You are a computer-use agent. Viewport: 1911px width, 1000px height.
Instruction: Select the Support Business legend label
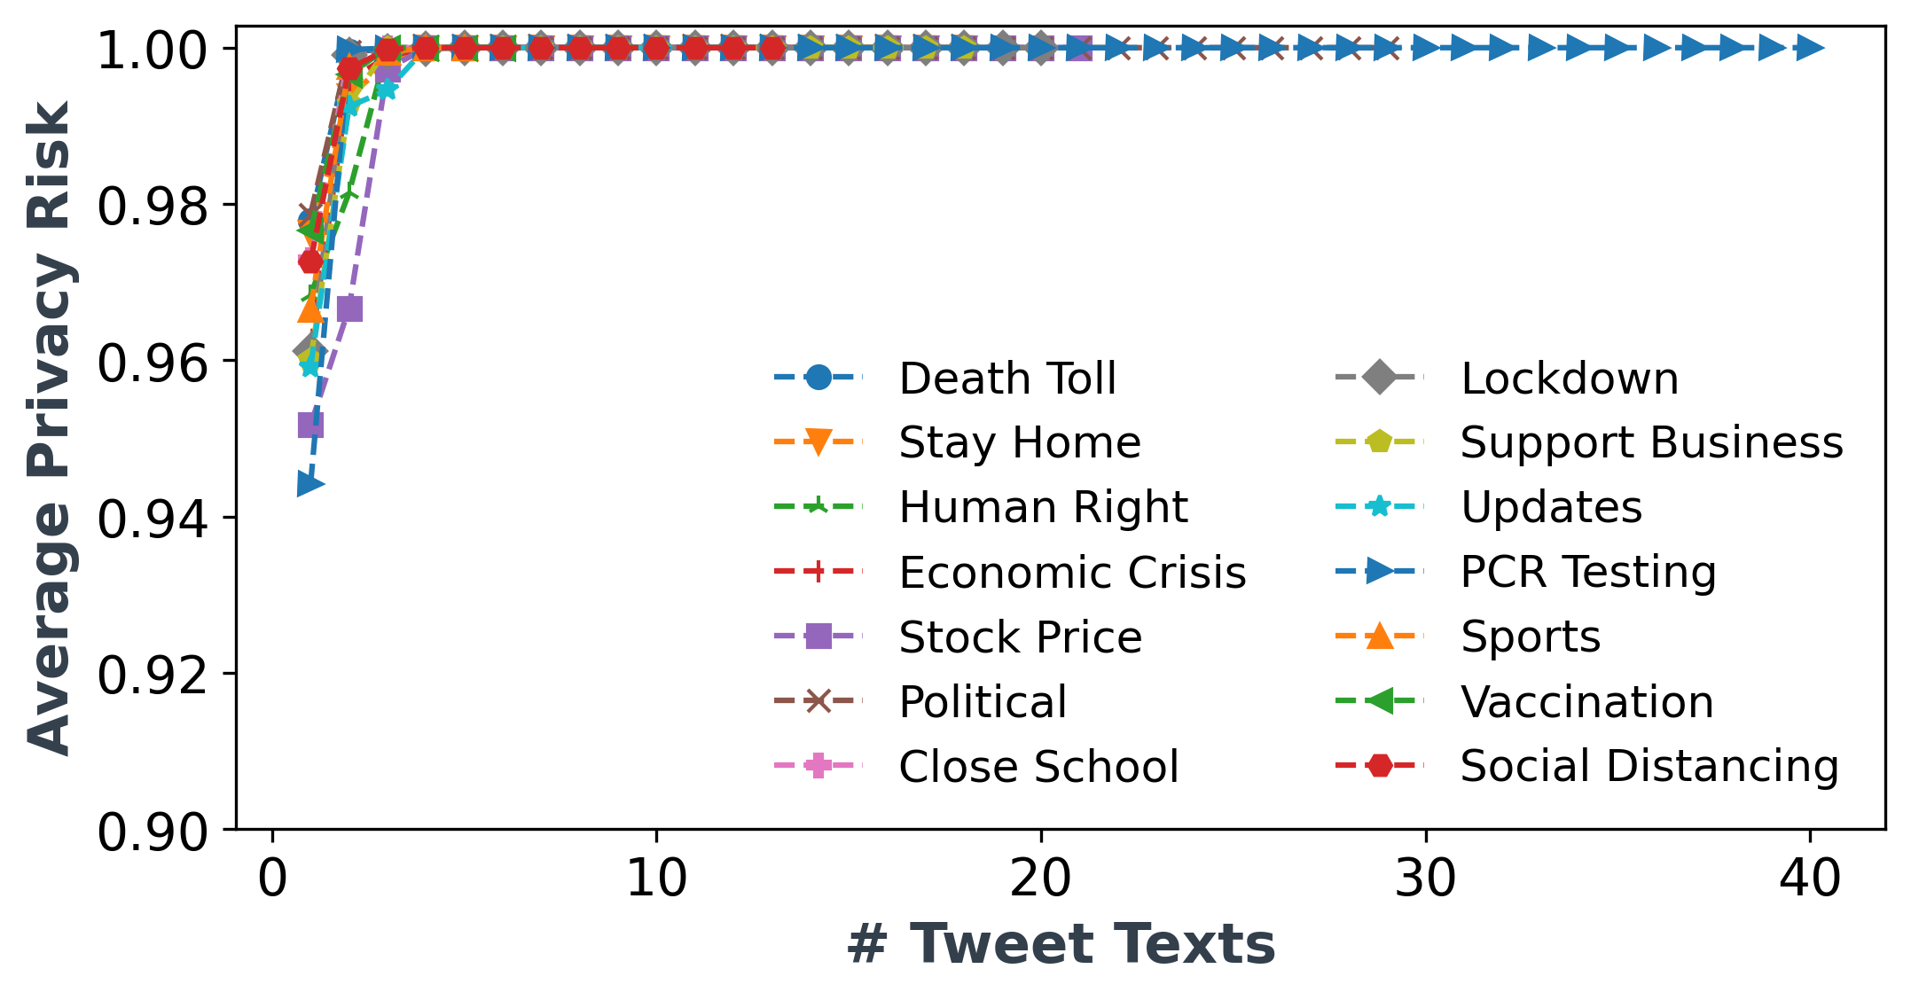(x=1652, y=443)
